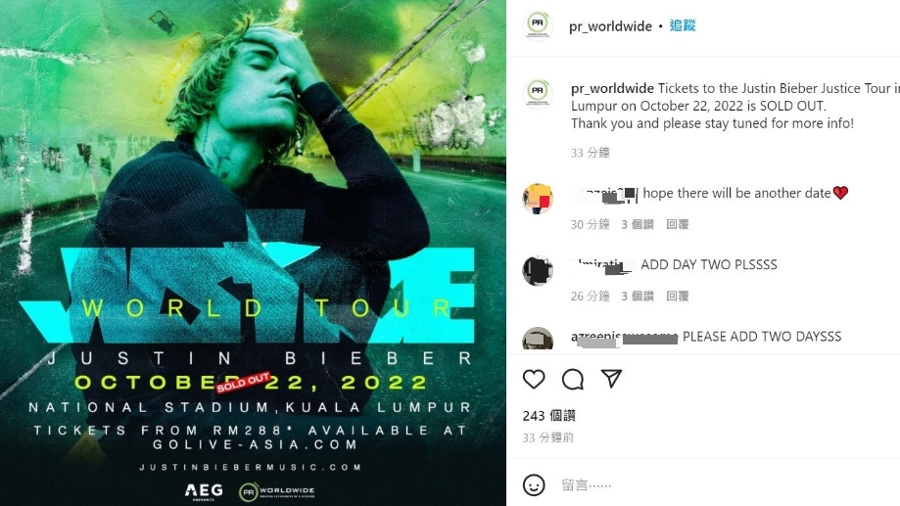
Task: View 3 likes on 'ADD DAY TWO' comment
Action: [638, 296]
